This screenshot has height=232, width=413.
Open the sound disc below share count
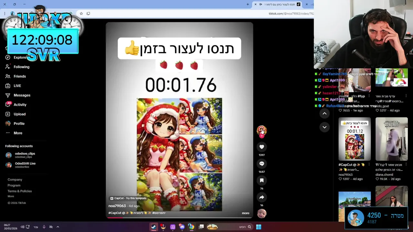(262, 213)
